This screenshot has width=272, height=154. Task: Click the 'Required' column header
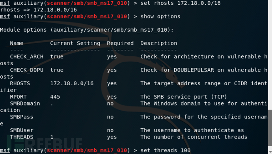pyautogui.click(x=120, y=43)
